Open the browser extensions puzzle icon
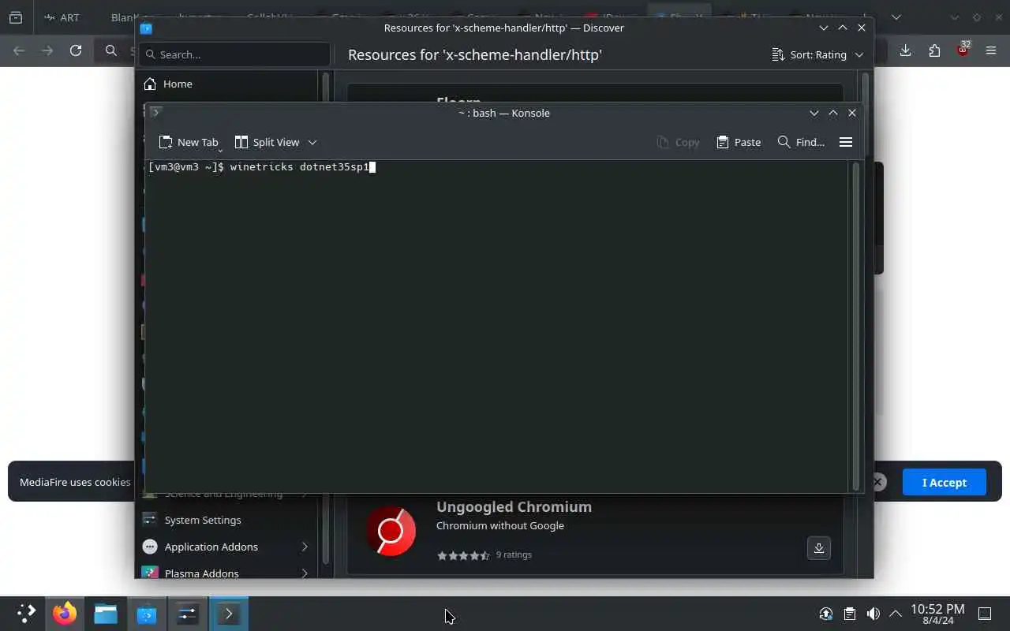The width and height of the screenshot is (1010, 631). [x=934, y=50]
